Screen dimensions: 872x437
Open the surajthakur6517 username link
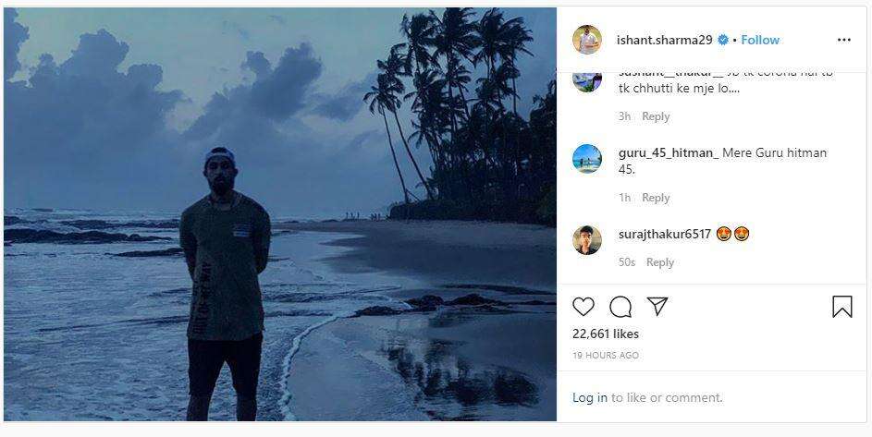point(664,234)
